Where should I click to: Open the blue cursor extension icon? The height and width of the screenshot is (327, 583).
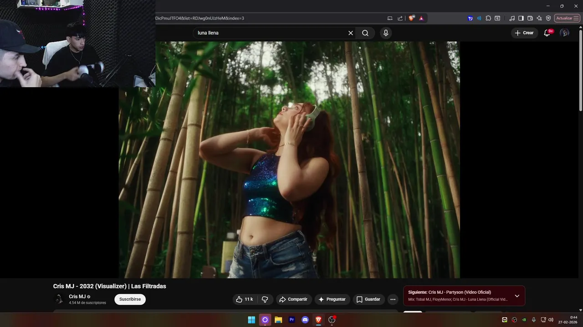pos(470,18)
